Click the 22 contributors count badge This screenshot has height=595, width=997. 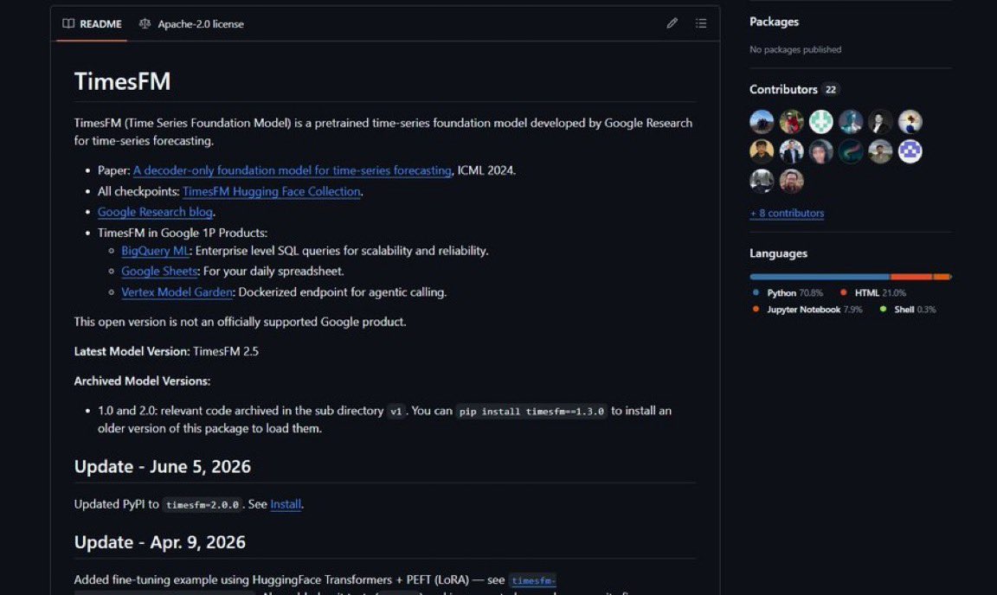[831, 90]
